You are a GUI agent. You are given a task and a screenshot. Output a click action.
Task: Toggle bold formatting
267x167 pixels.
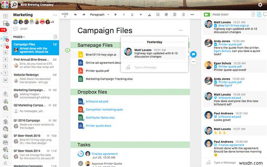[x=116, y=14]
